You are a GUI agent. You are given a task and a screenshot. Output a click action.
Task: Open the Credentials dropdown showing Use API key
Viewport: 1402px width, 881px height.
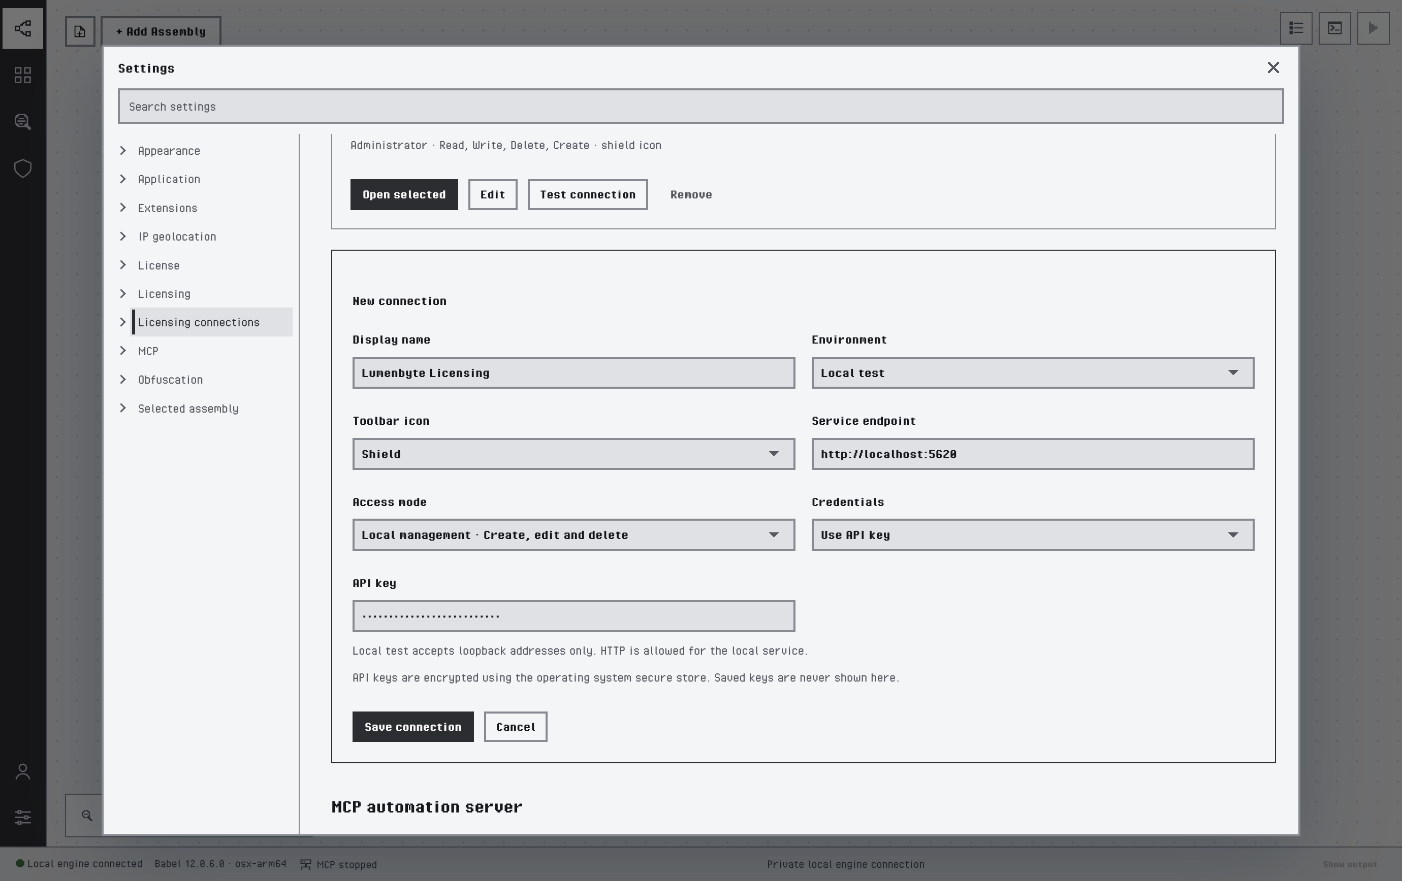point(1032,535)
